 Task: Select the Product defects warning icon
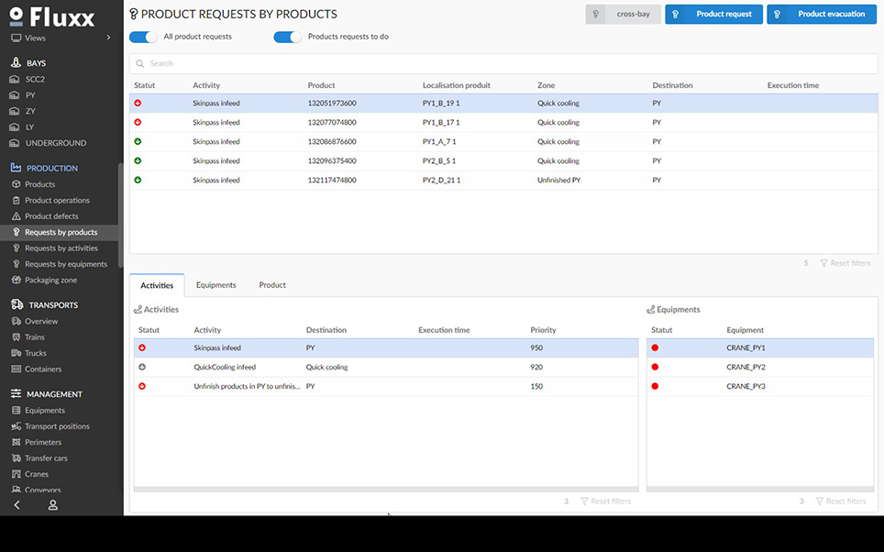[16, 216]
